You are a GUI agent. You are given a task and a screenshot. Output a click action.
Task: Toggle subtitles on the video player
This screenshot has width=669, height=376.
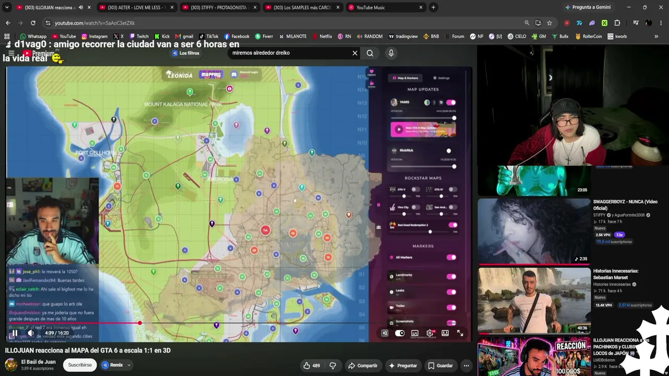(414, 333)
